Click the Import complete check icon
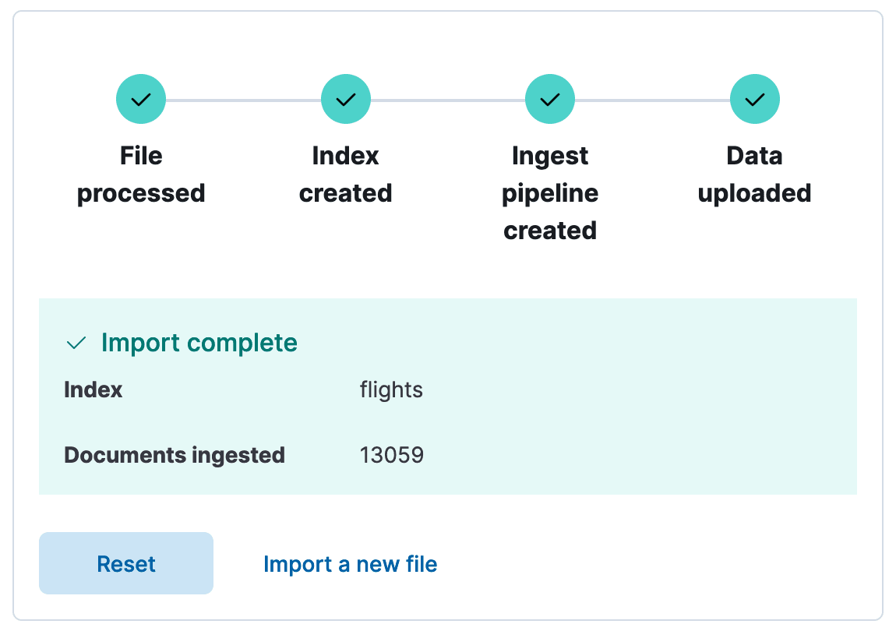The image size is (896, 631). click(x=75, y=342)
